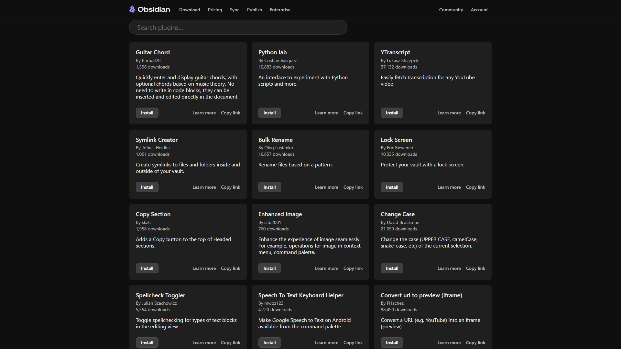This screenshot has height=349, width=621.
Task: Select the Change Case title
Action: click(x=398, y=214)
